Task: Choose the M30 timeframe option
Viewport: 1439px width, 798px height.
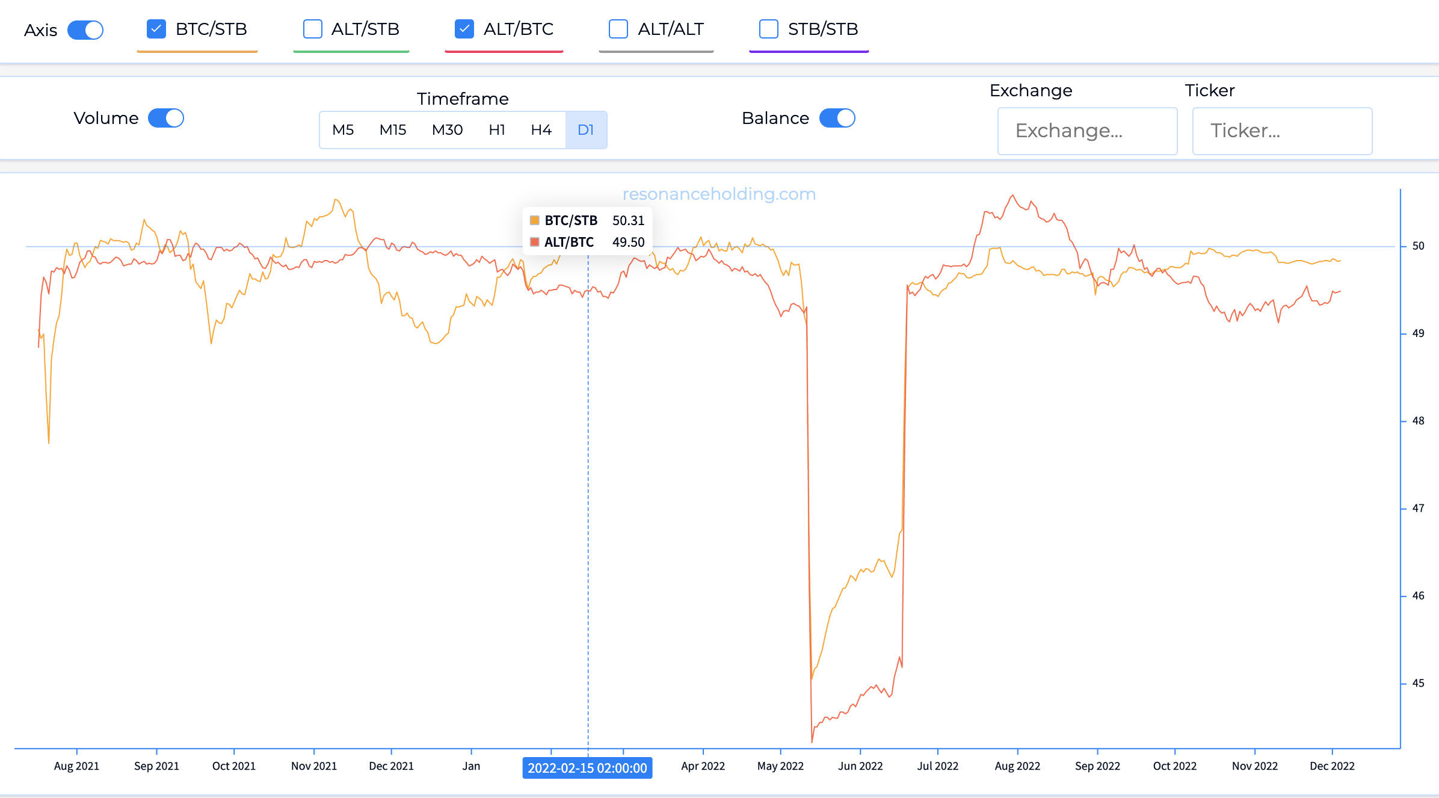Action: point(447,130)
